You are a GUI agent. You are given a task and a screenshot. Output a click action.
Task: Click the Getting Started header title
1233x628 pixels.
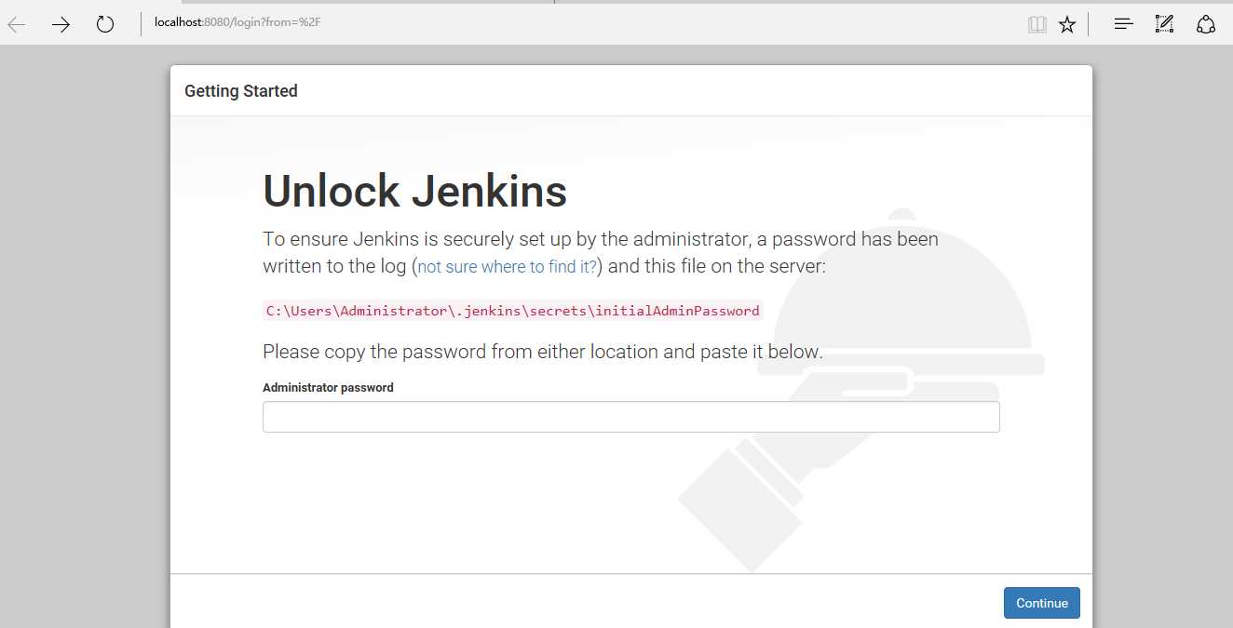[241, 91]
